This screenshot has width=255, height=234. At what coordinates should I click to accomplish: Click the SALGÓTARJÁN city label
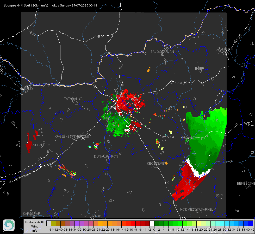[x=162, y=52]
